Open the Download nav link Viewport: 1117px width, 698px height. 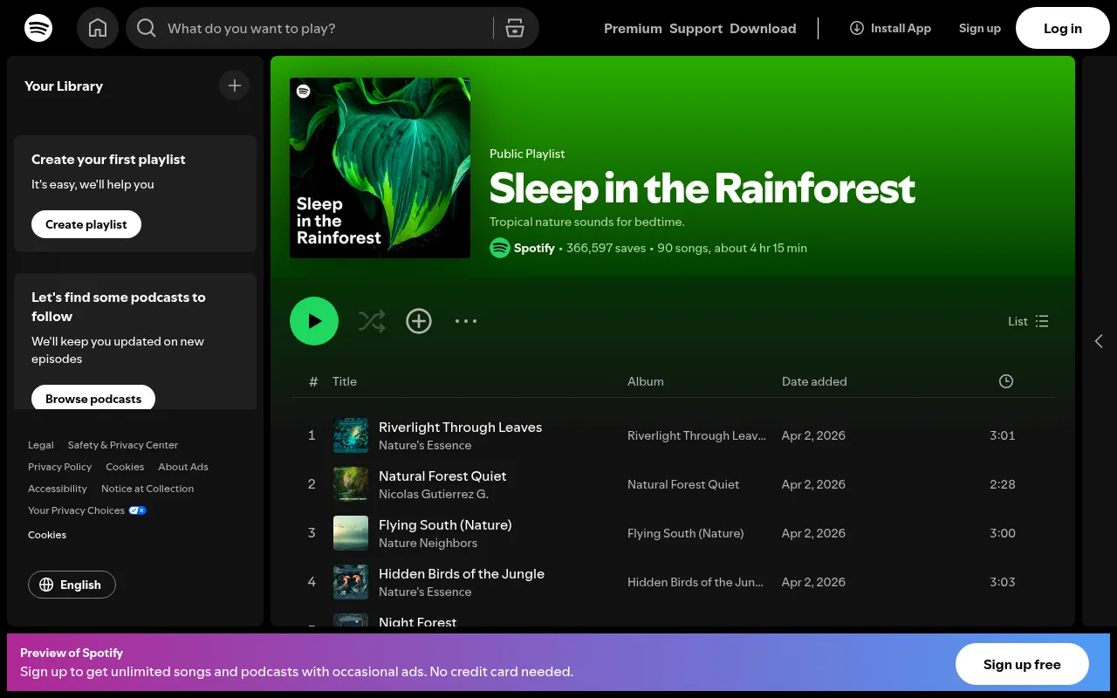[x=763, y=28]
